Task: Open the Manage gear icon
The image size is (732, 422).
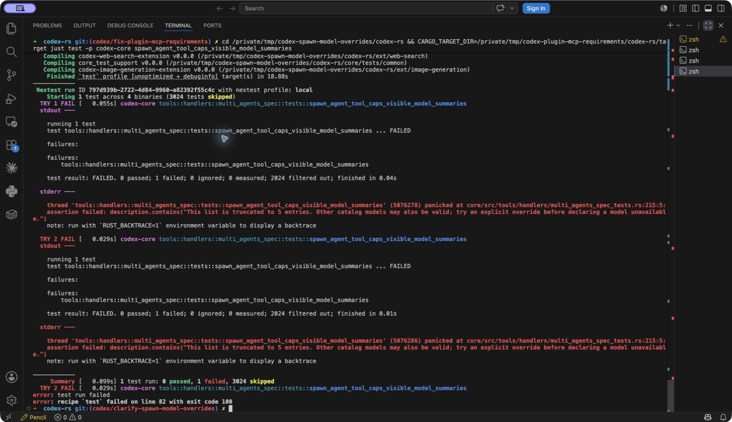Action: tap(11, 401)
